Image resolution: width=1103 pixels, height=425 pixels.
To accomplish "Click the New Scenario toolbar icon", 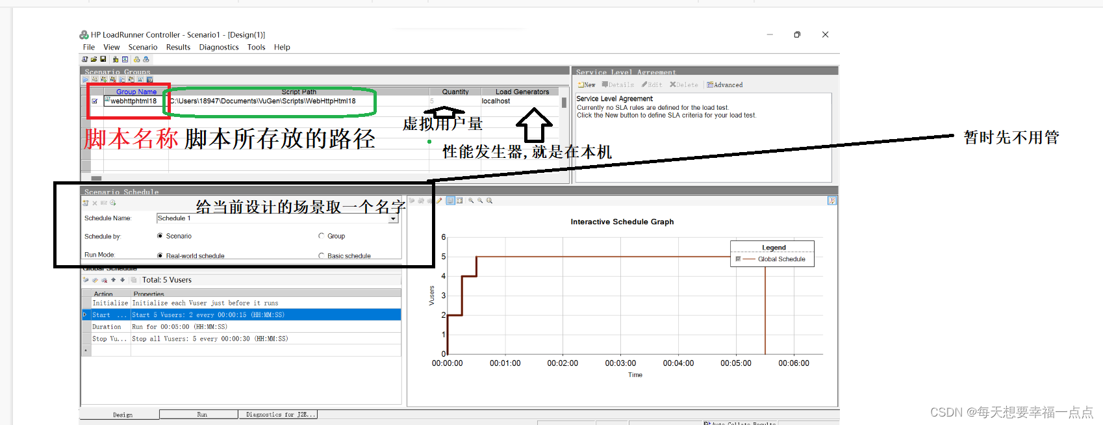I will tap(84, 59).
